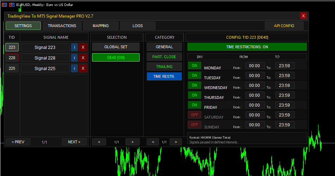Edit Wednesday From time field
This screenshot has width=335, height=176.
(x=255, y=85)
